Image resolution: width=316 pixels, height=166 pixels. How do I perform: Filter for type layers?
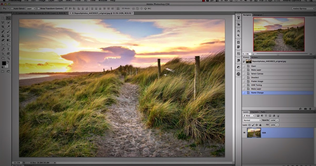[x=266, y=116]
